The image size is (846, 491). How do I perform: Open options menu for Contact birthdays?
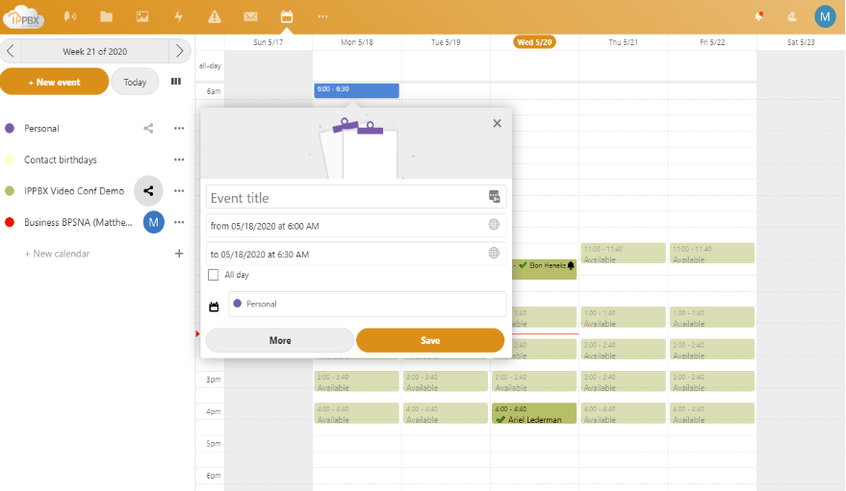(x=179, y=160)
